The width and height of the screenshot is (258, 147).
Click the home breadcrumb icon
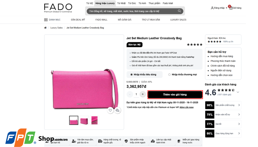(45, 28)
